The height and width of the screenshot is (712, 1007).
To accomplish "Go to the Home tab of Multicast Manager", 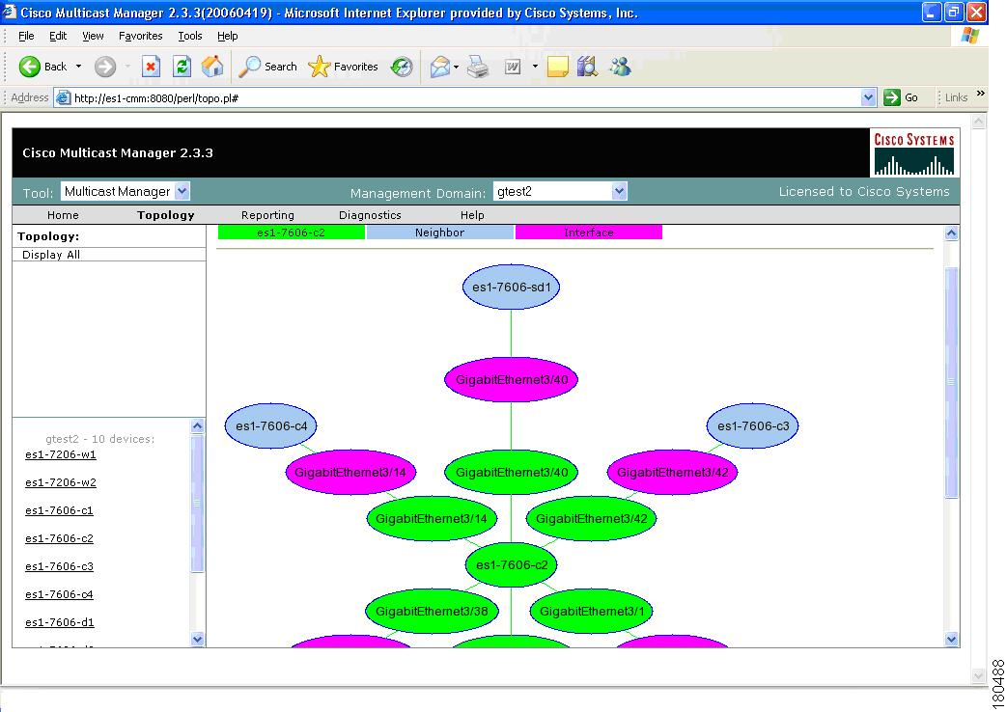I will point(63,215).
